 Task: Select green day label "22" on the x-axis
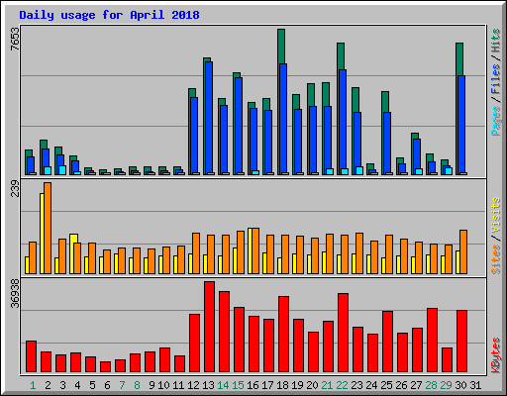point(342,385)
